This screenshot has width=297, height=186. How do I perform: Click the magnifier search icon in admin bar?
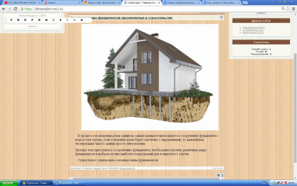click(x=67, y=20)
